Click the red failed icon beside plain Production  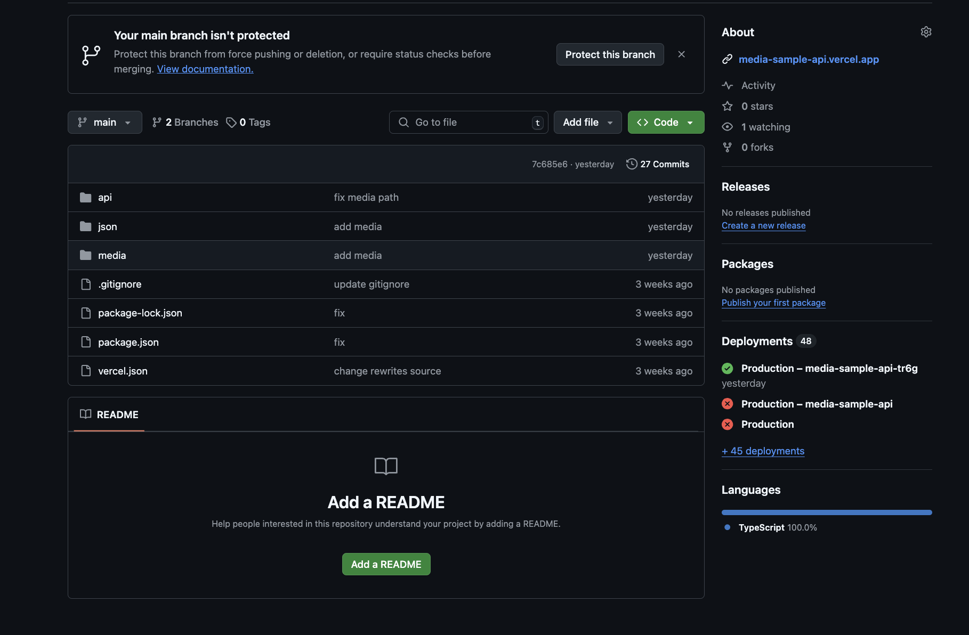727,424
